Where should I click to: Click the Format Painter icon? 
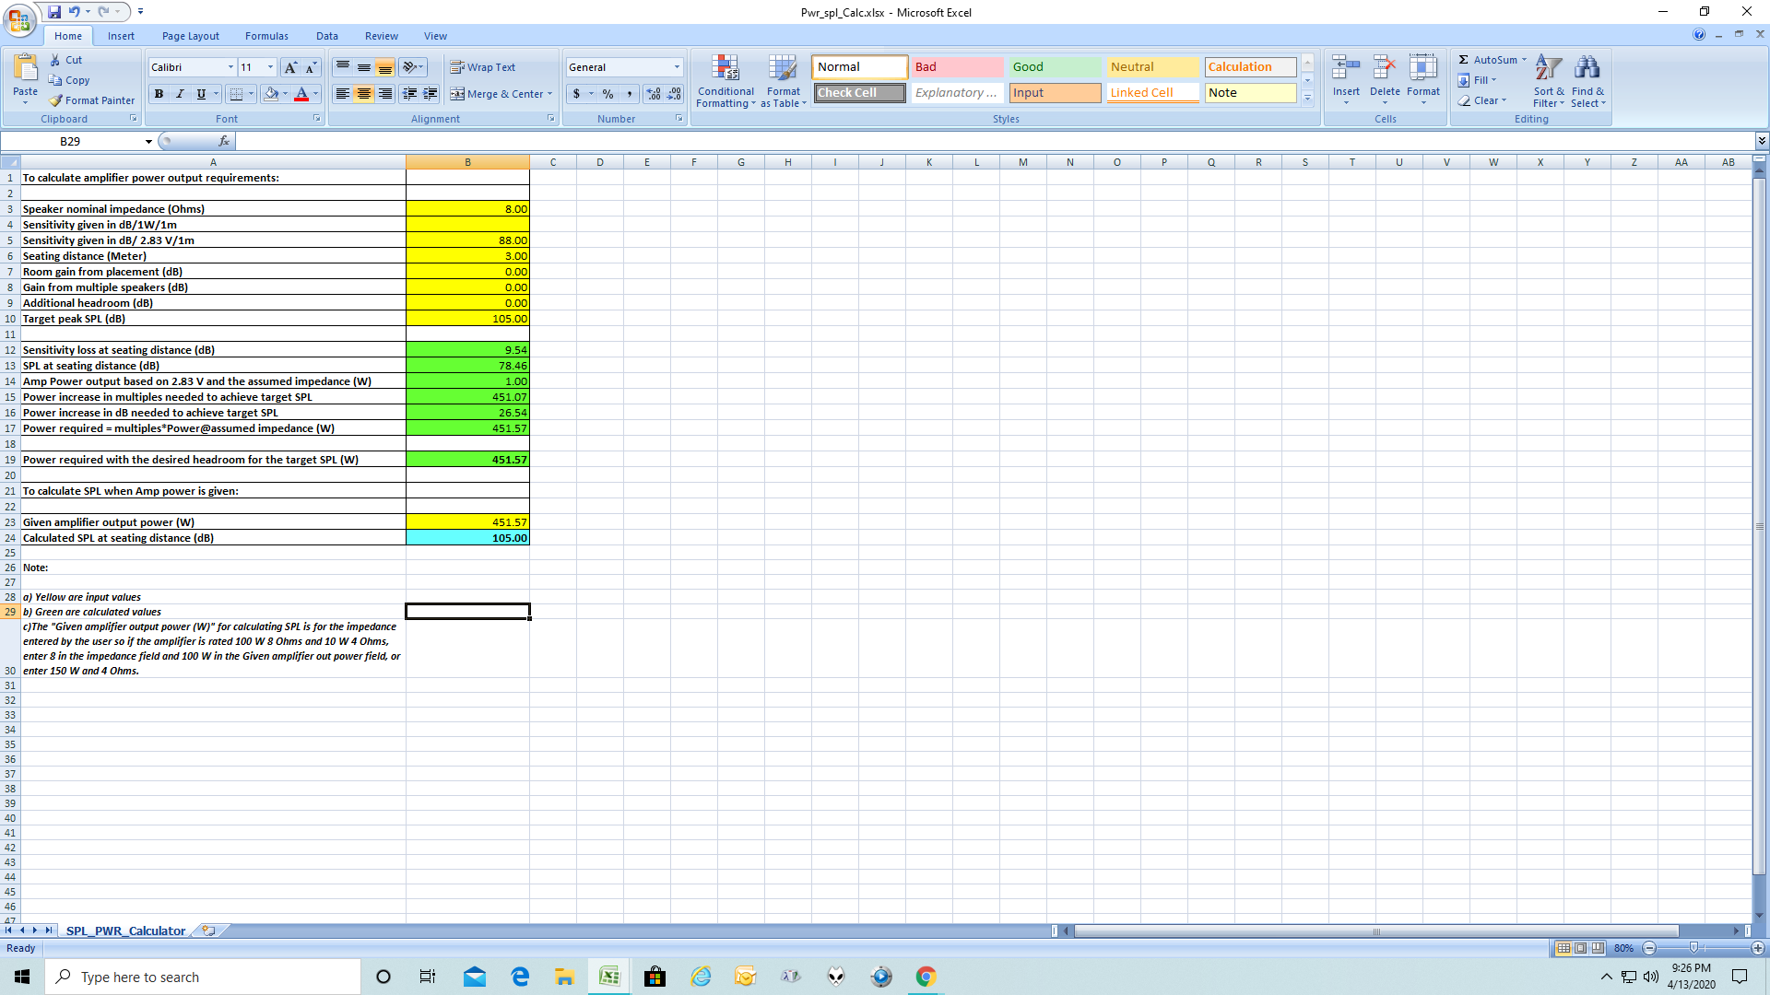point(56,100)
